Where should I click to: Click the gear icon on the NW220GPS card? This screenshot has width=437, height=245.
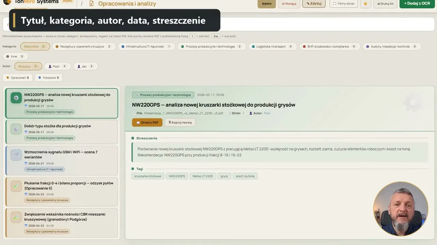click(x=16, y=98)
